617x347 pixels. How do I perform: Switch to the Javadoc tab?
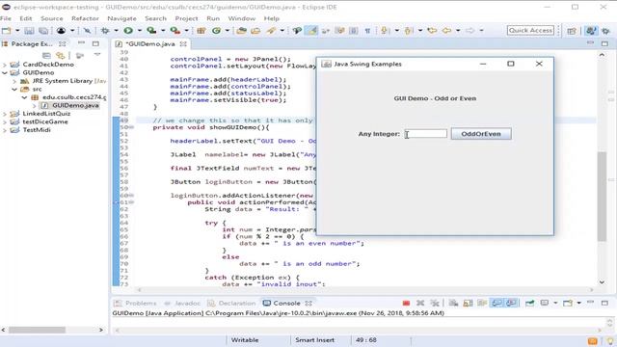tap(182, 303)
